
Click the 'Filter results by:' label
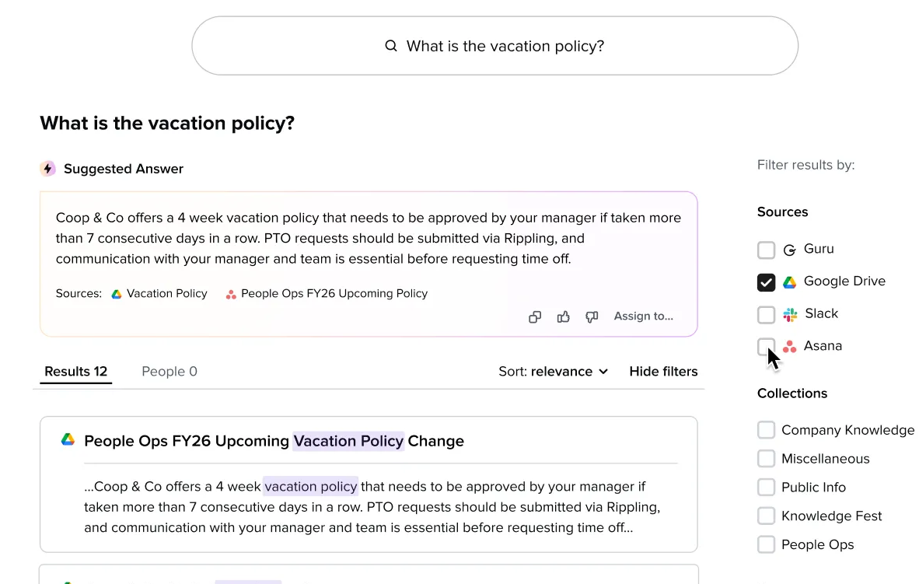pyautogui.click(x=806, y=166)
